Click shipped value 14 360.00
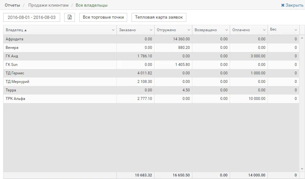The height and width of the screenshot is (179, 305). click(x=181, y=39)
